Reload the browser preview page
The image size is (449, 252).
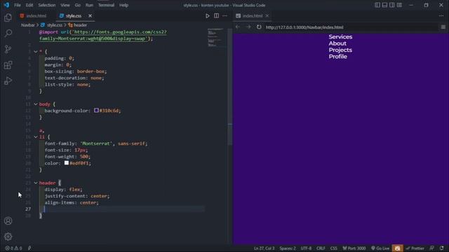click(259, 27)
